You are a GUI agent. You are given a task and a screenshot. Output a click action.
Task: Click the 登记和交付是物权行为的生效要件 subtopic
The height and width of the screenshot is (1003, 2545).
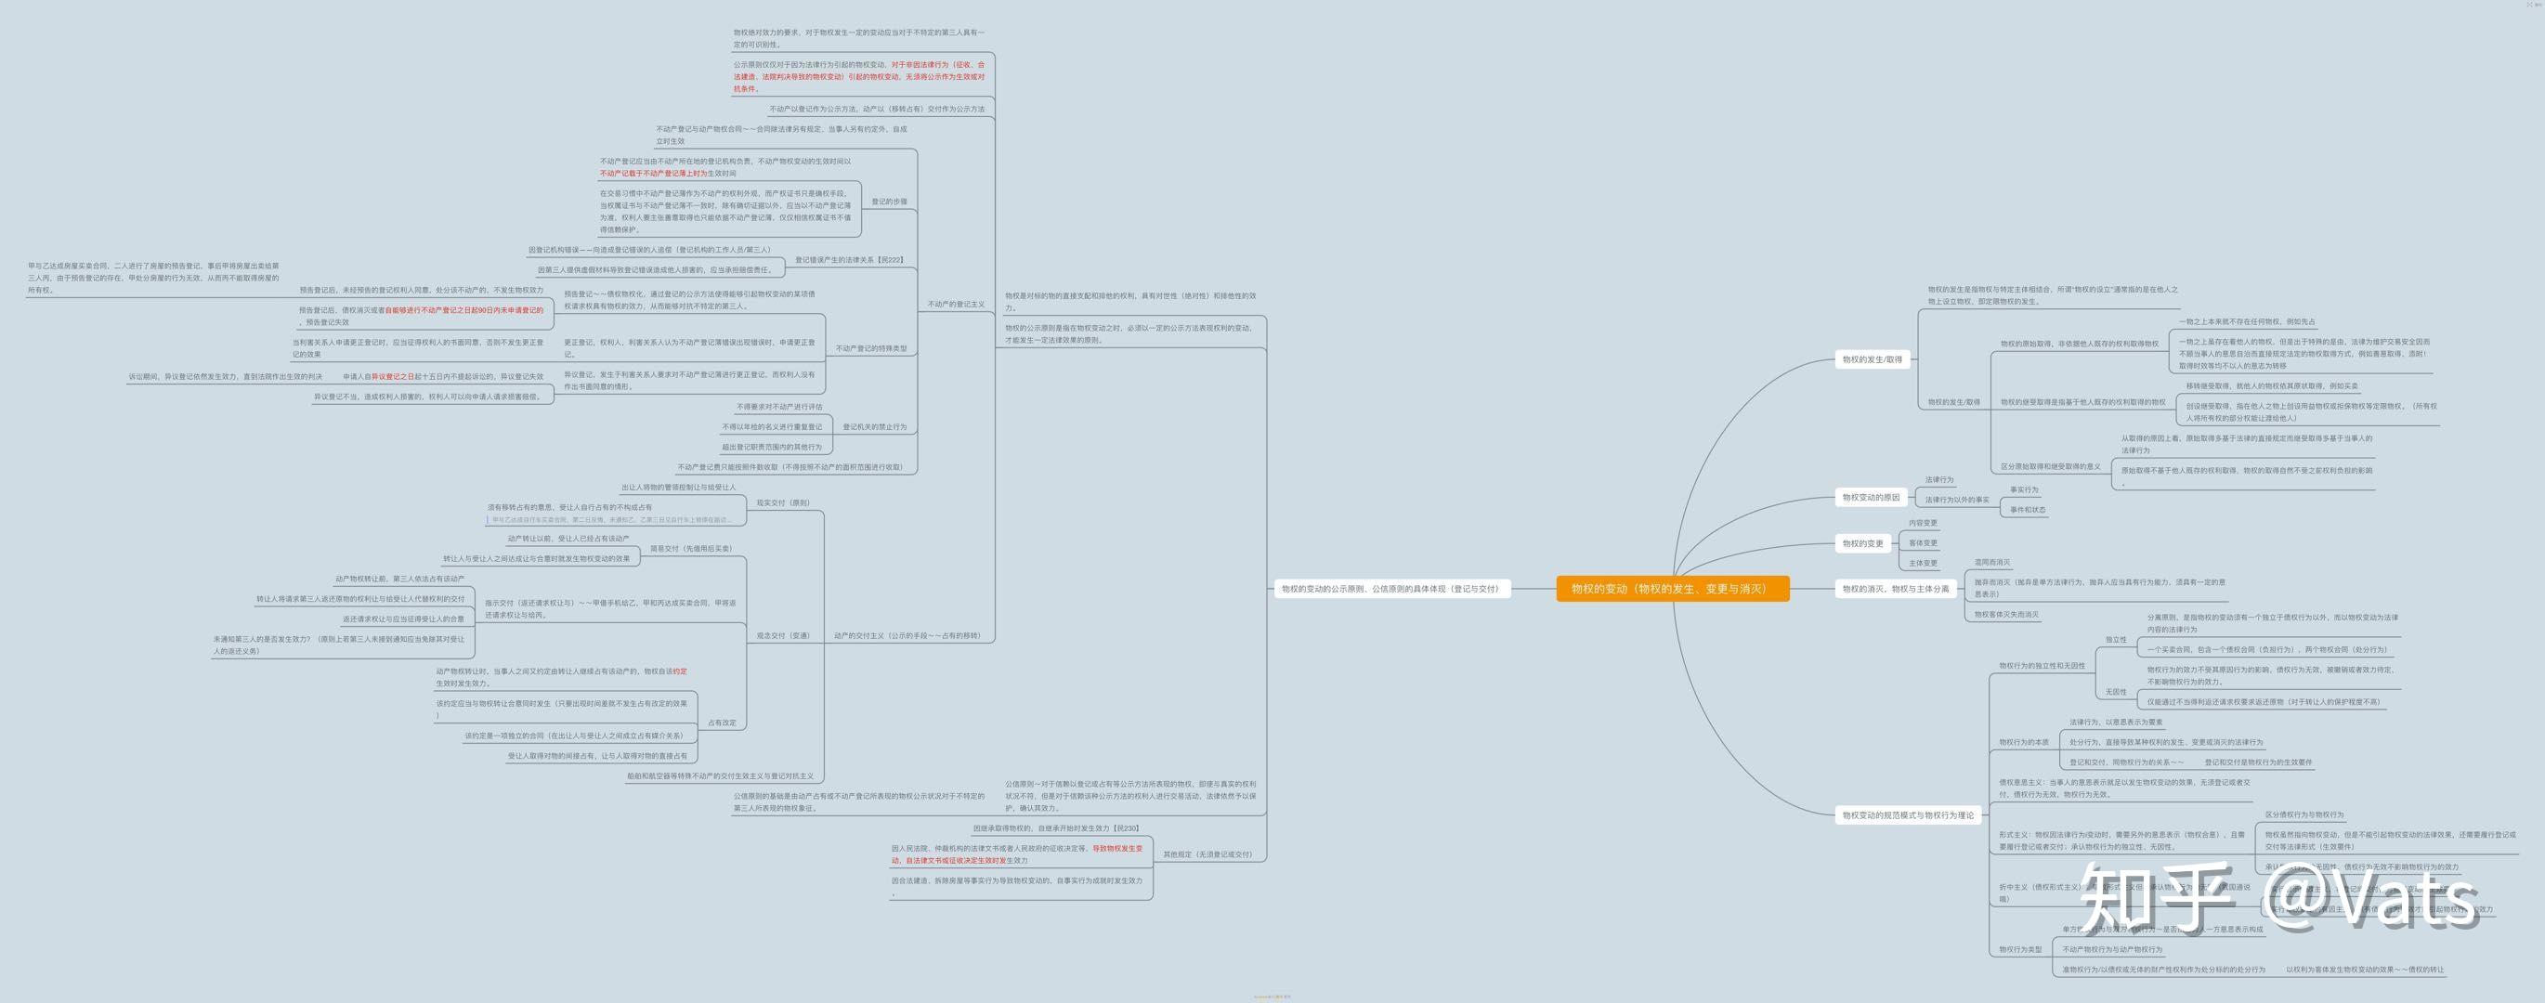pos(2259,762)
